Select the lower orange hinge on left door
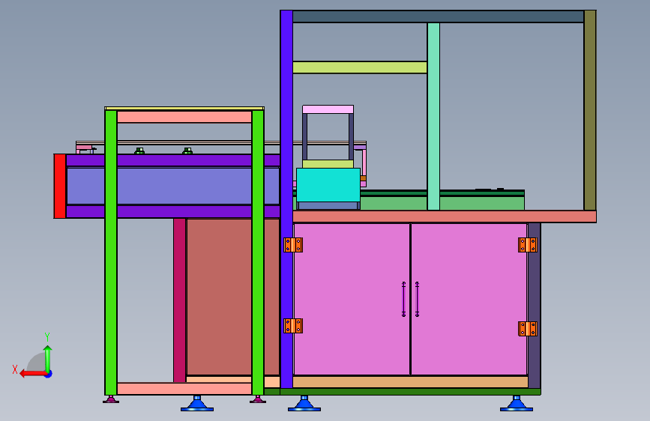650x421 pixels. [293, 326]
